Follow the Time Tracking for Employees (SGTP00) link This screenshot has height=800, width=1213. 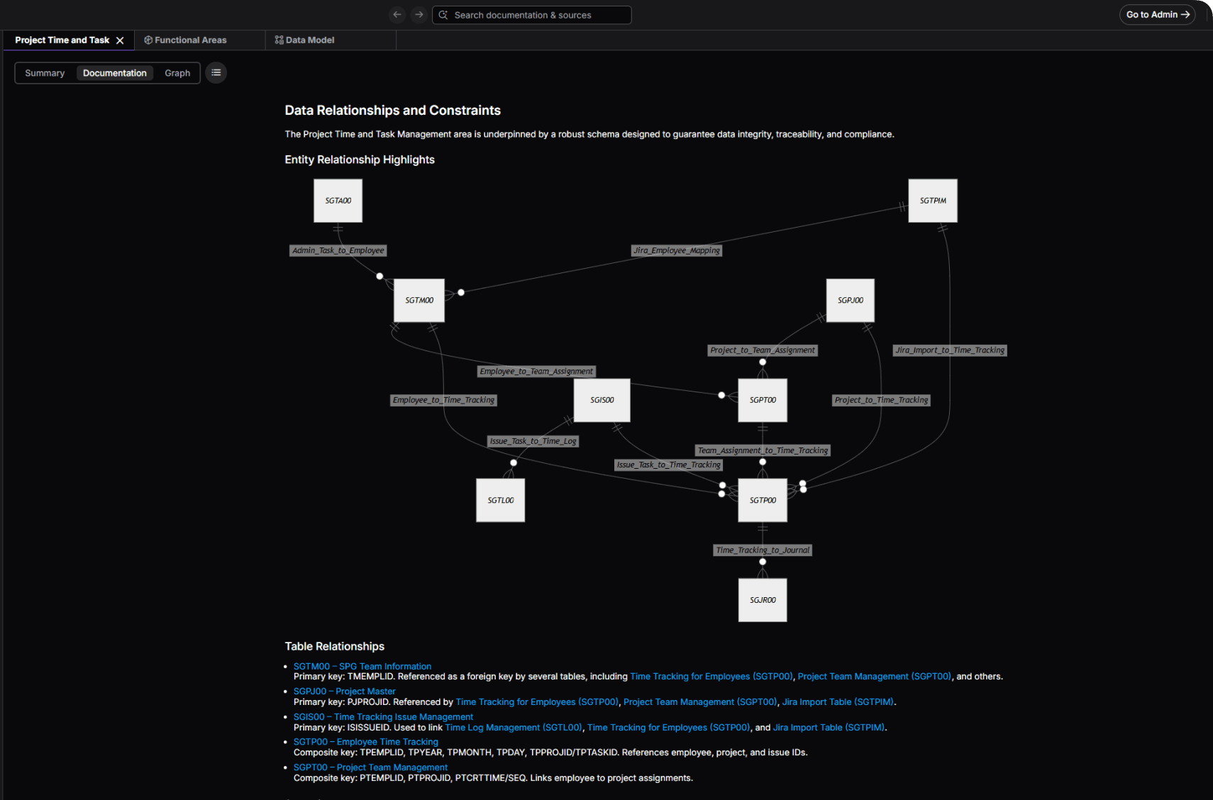pyautogui.click(x=711, y=676)
